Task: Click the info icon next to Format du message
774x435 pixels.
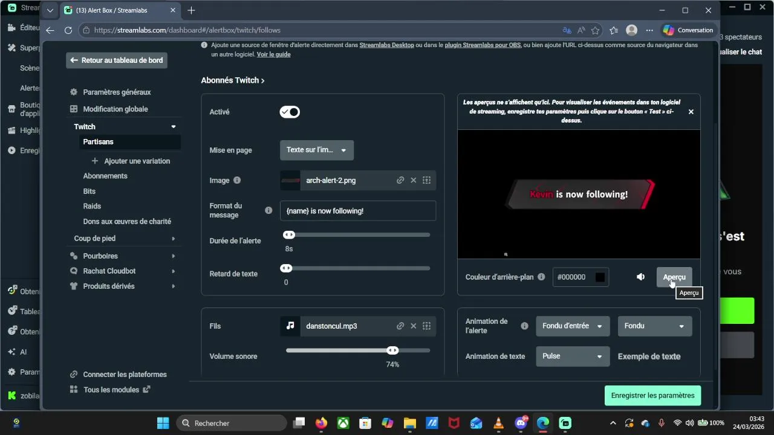Action: pos(268,210)
